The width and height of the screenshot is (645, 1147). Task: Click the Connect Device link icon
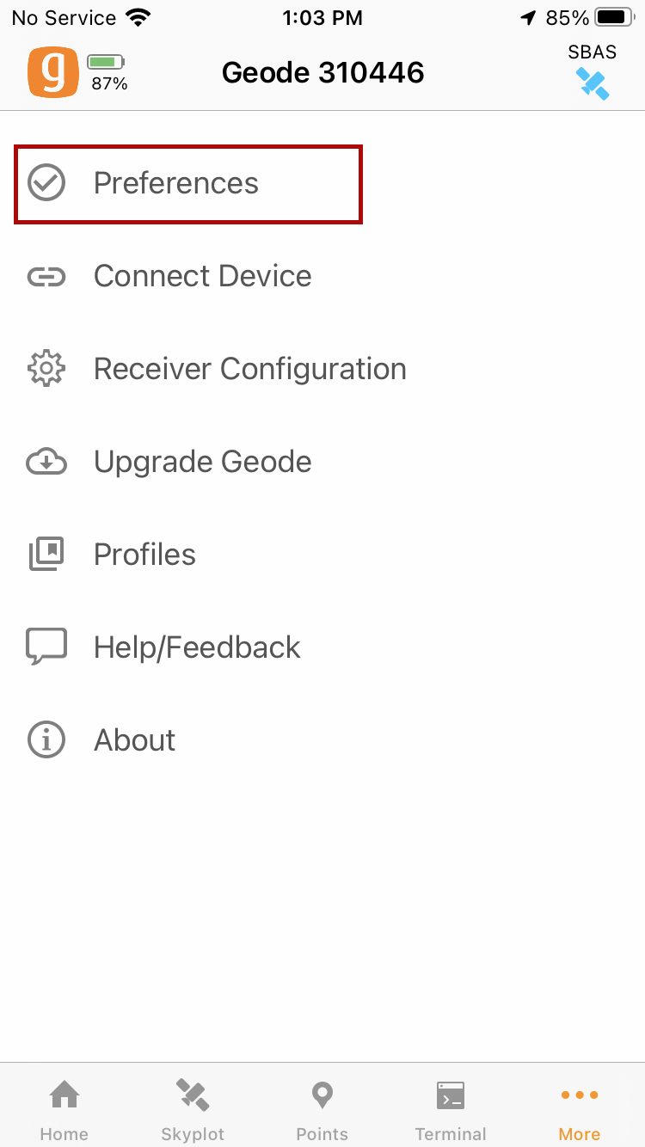46,276
